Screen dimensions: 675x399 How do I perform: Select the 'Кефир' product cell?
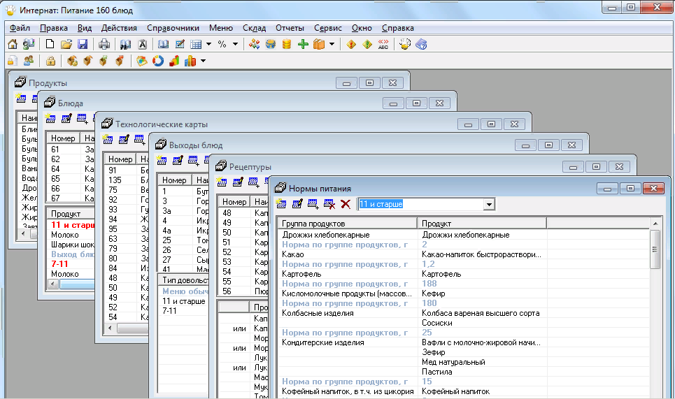(434, 293)
